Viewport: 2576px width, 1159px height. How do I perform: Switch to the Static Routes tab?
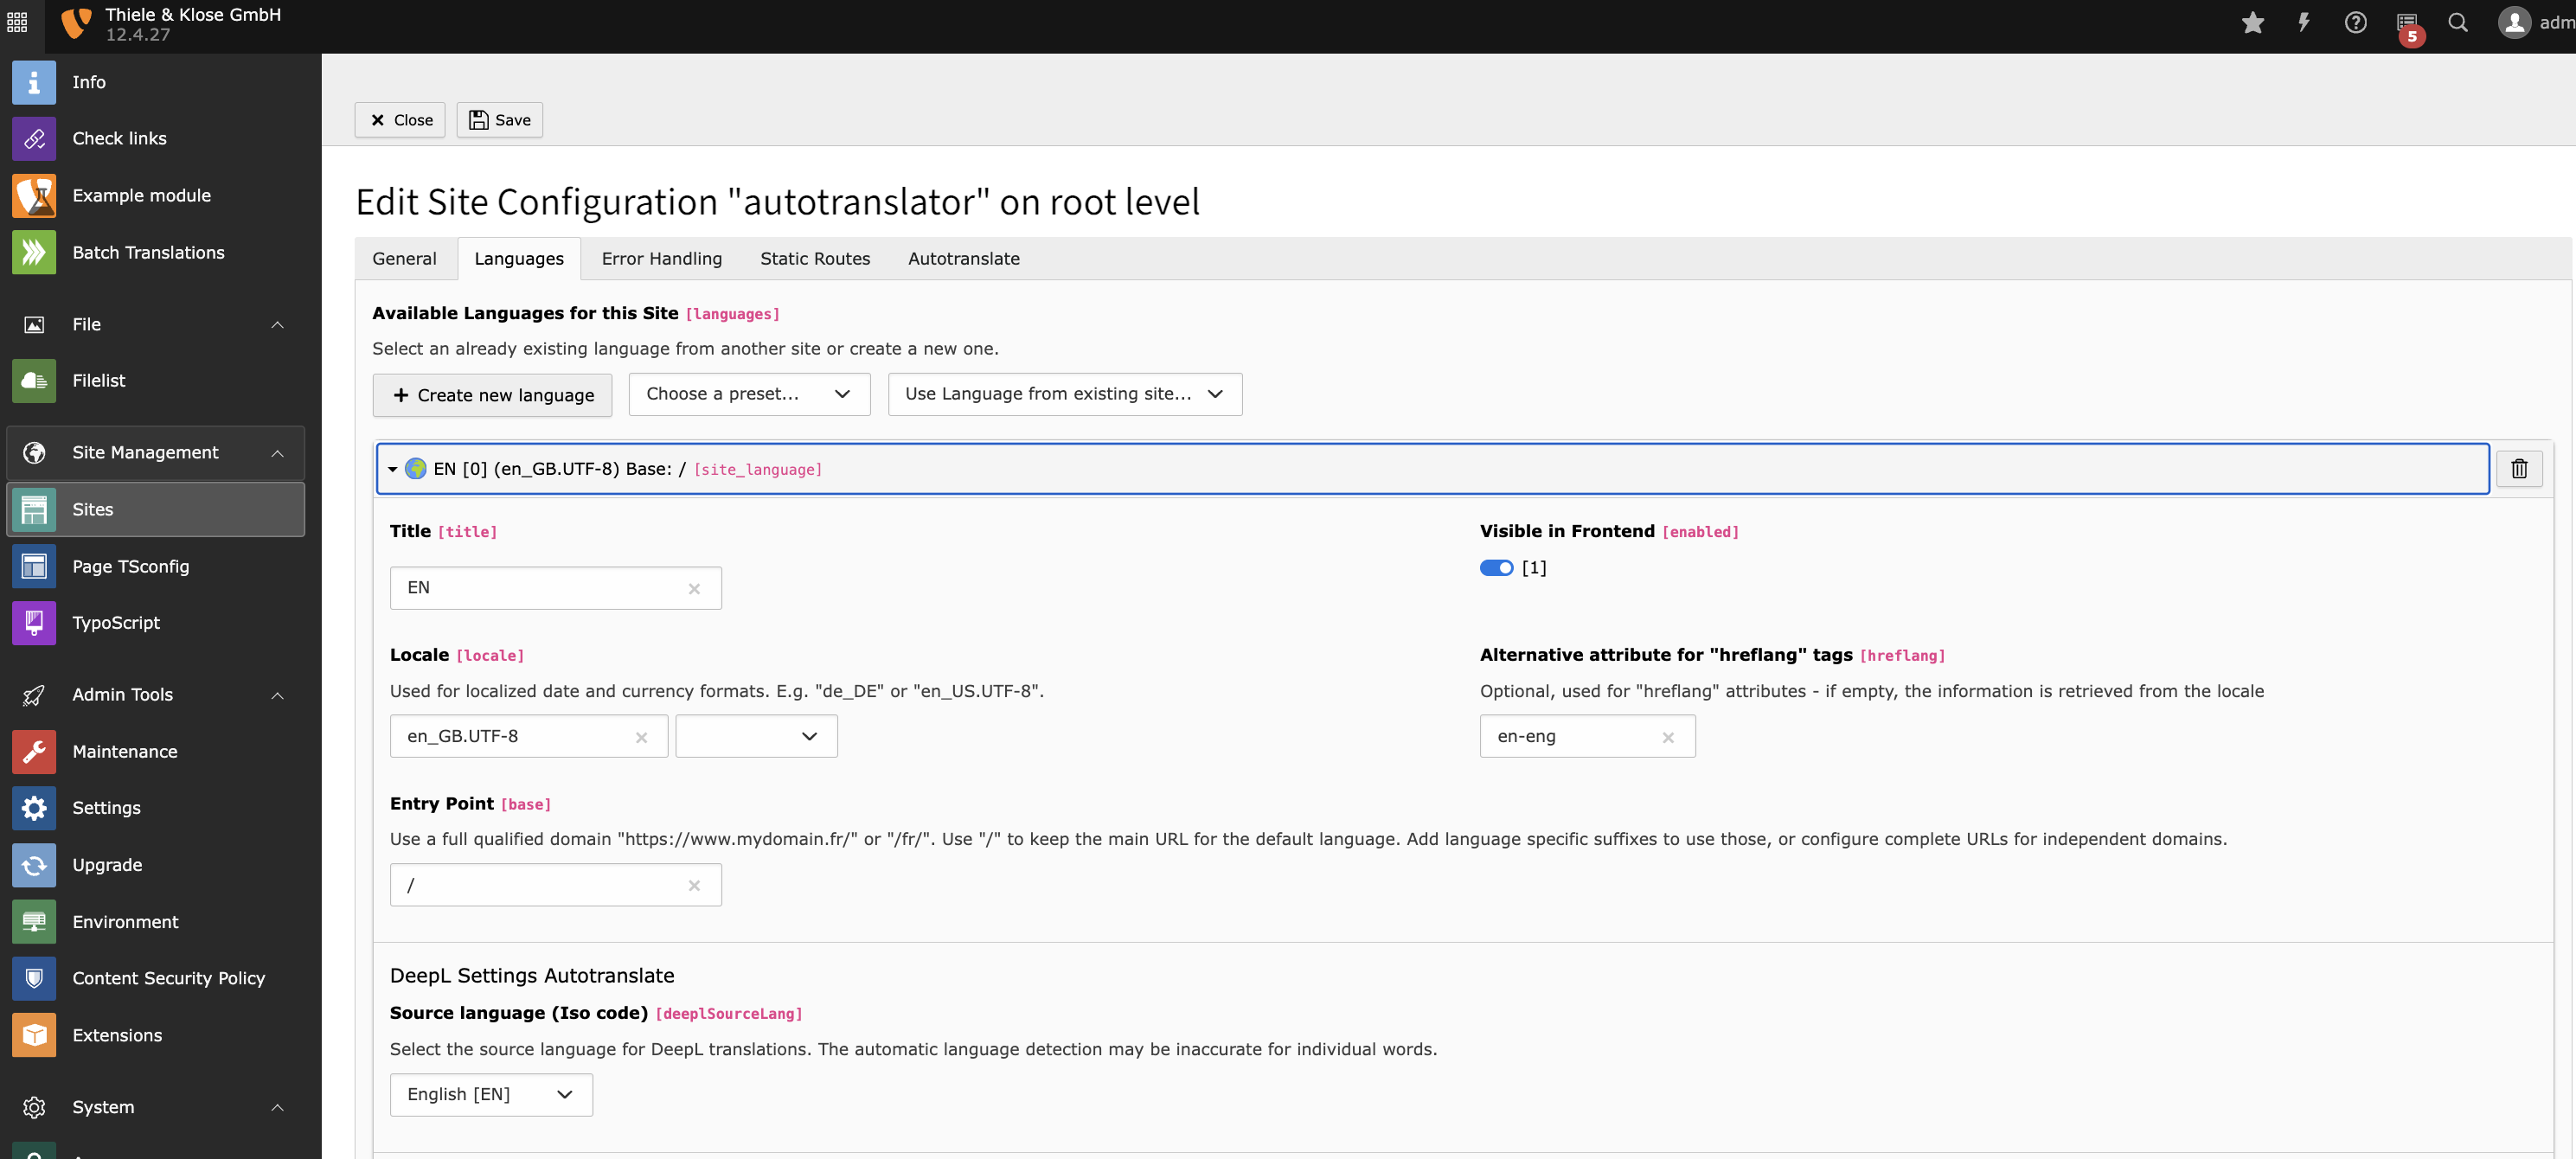pyautogui.click(x=815, y=258)
